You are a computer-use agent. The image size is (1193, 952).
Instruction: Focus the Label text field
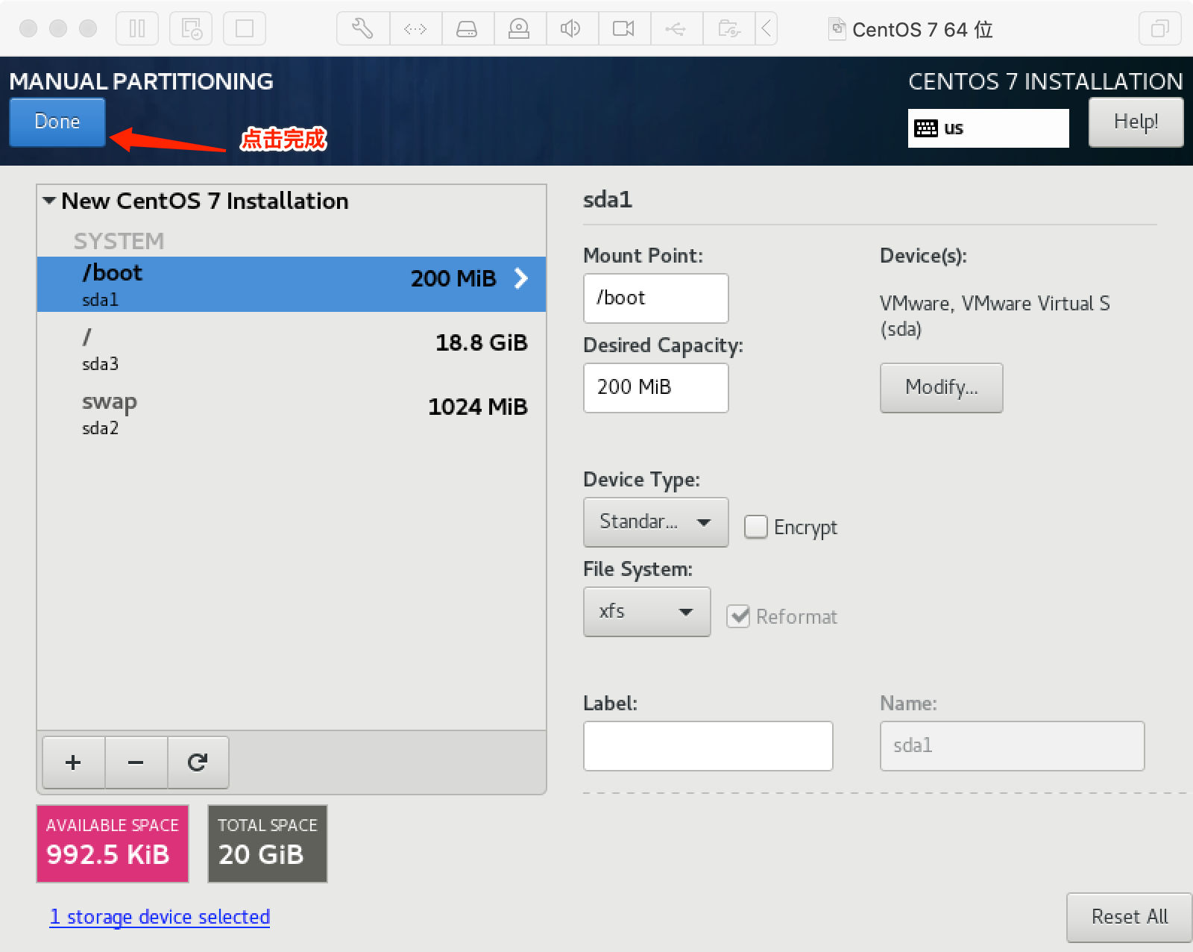click(x=708, y=745)
